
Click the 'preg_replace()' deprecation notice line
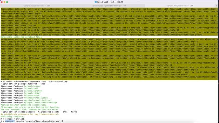click(109, 78)
